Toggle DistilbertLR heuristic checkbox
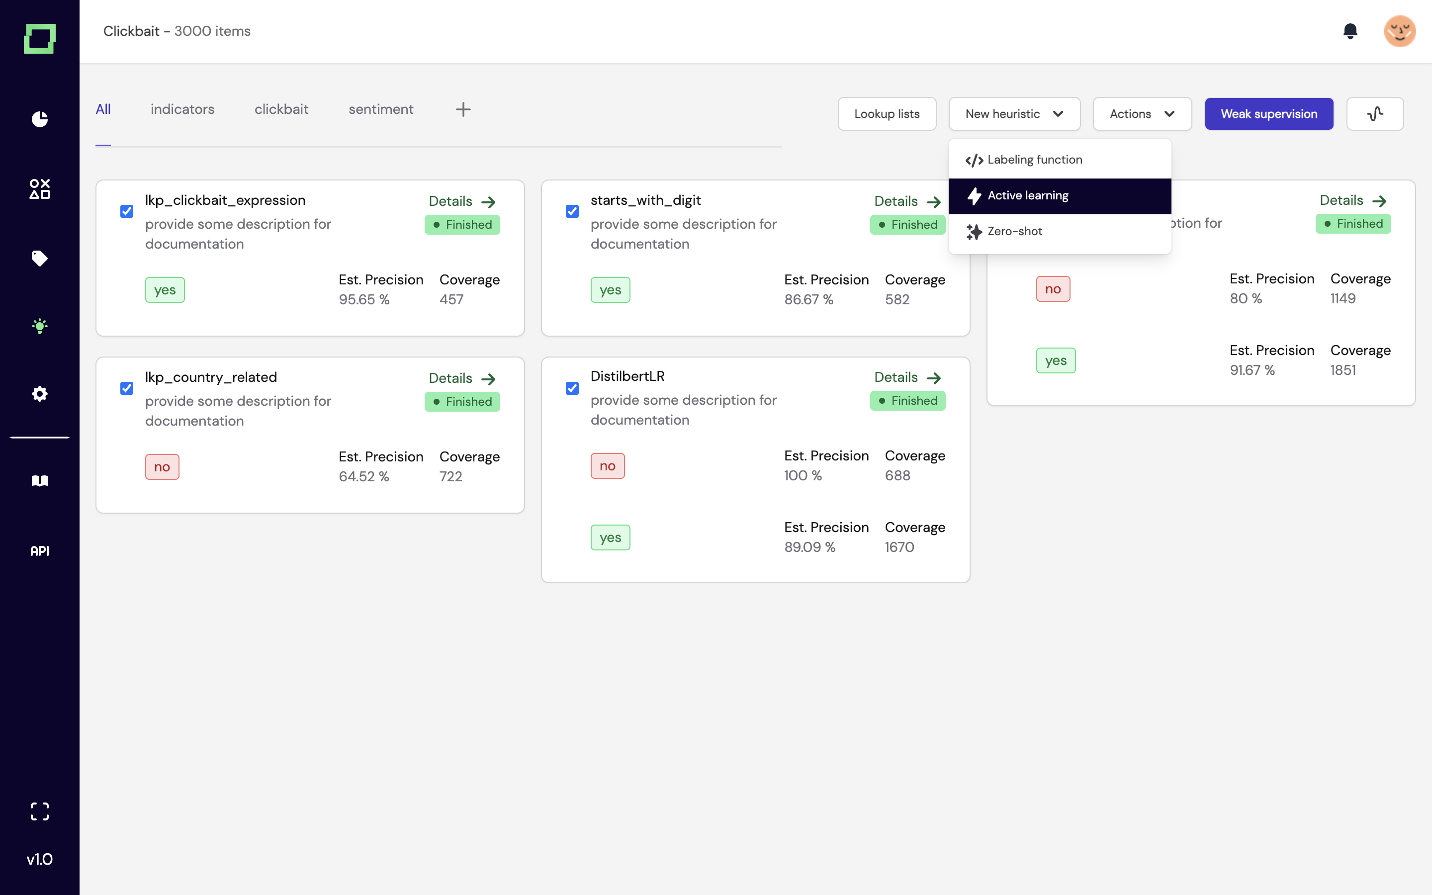Viewport: 1432px width, 895px height. click(572, 388)
